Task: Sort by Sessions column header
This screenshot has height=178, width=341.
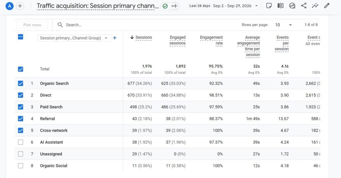Action: coord(144,37)
